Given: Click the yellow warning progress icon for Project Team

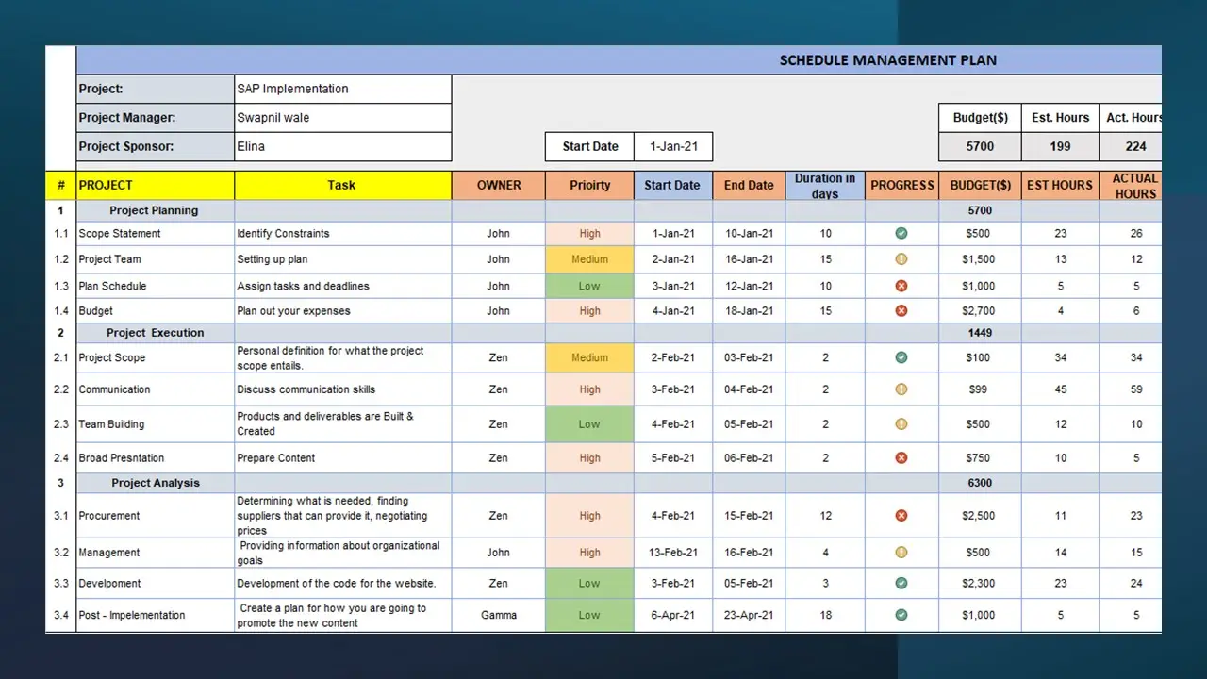Looking at the screenshot, I should tap(901, 259).
